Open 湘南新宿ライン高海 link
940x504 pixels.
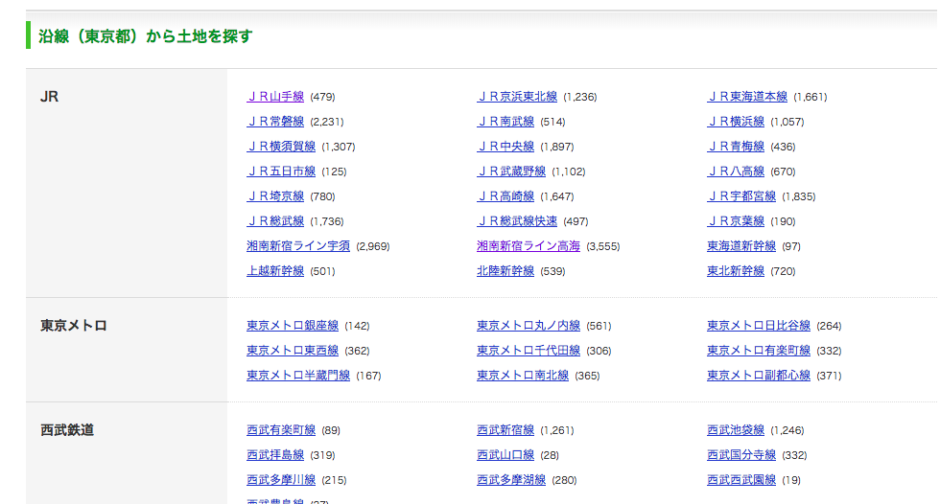click(x=529, y=246)
